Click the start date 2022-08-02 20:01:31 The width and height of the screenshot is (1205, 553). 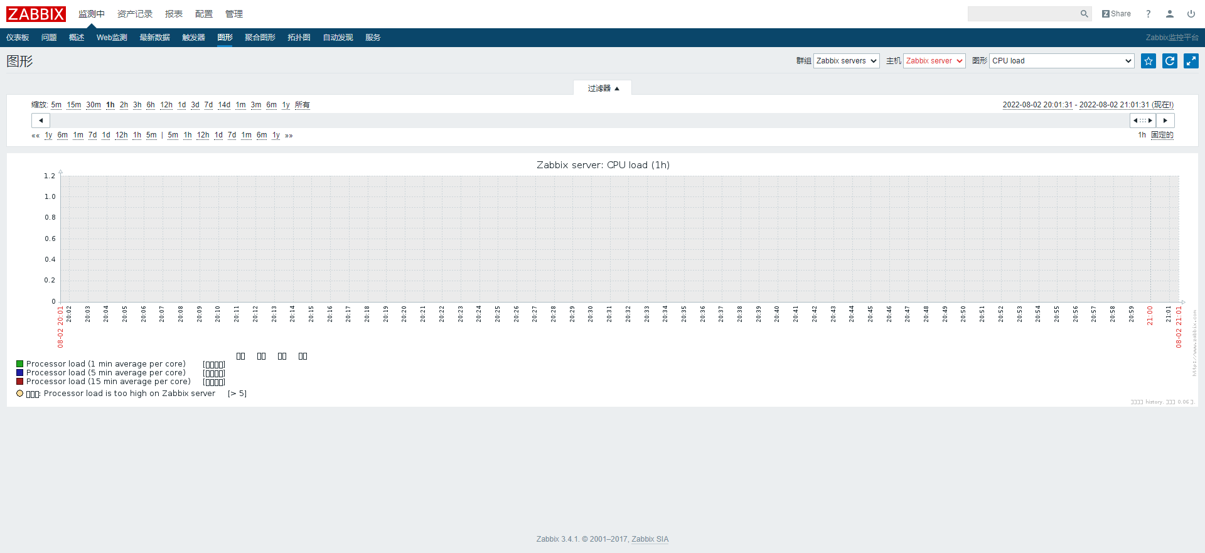coord(1037,105)
